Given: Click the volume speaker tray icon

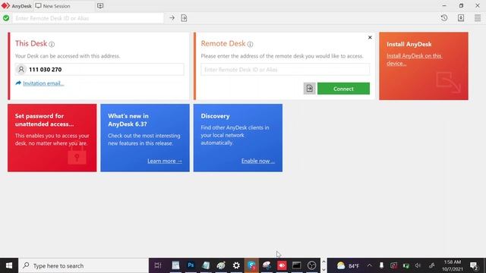Looking at the screenshot, I should [x=418, y=265].
